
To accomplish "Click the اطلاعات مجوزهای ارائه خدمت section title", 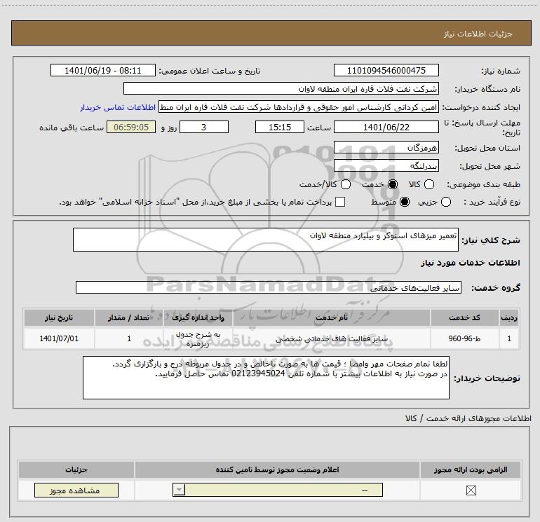I will pyautogui.click(x=468, y=418).
